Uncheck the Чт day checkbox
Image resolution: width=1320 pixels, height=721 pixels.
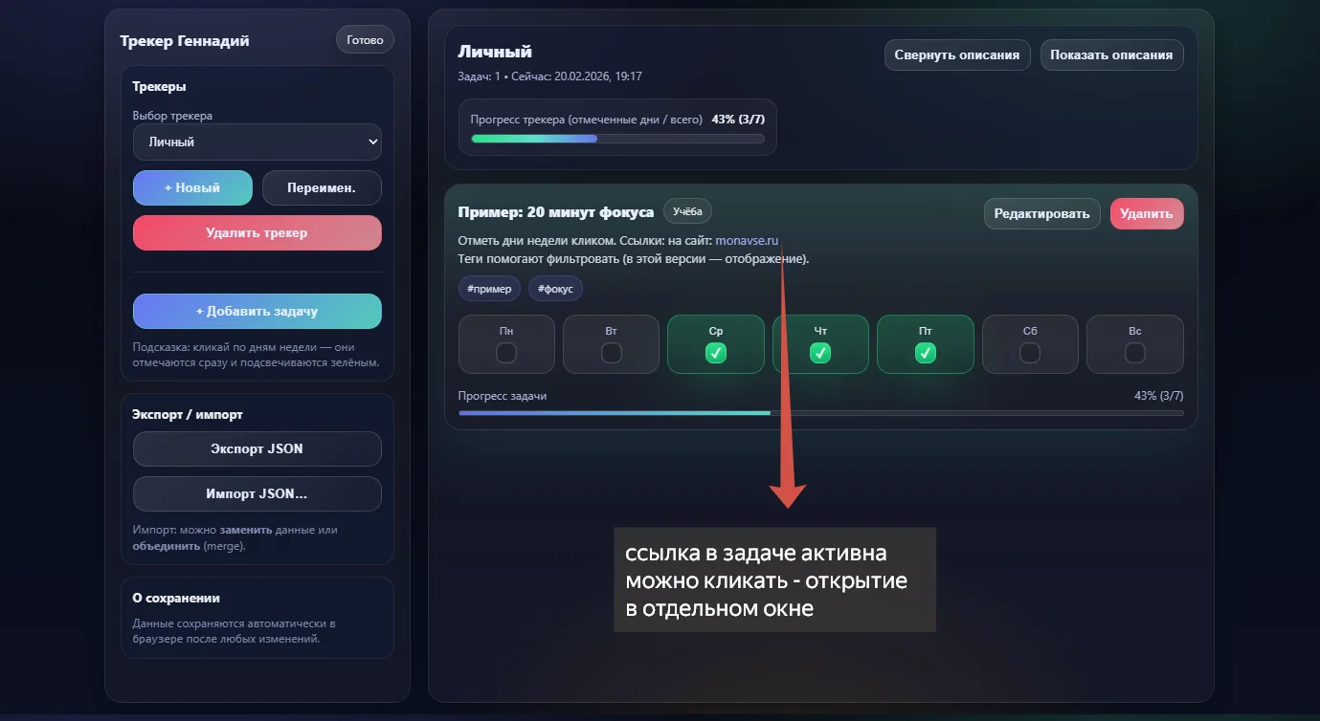pyautogui.click(x=820, y=353)
